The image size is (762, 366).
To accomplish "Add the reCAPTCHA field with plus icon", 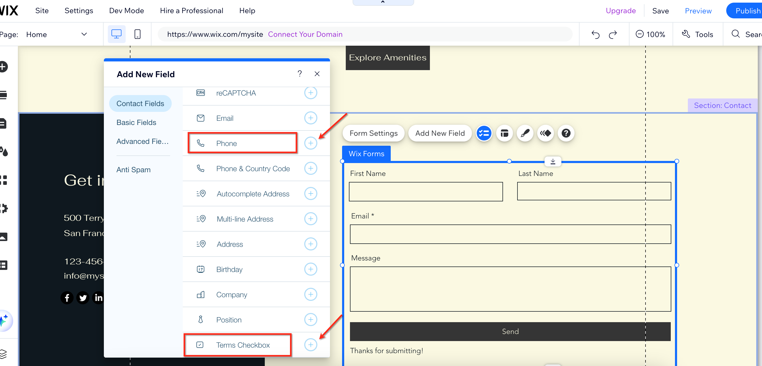I will point(311,93).
